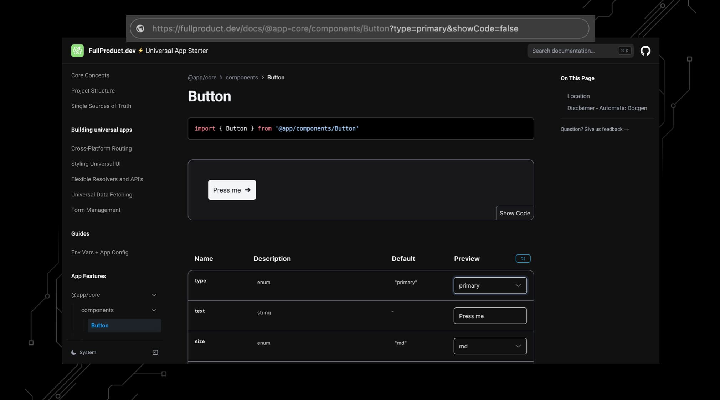Click the "primary" default value
Image resolution: width=720 pixels, height=400 pixels.
[x=406, y=282]
